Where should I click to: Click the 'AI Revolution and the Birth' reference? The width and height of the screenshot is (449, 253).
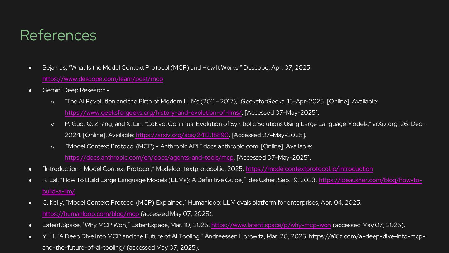point(221,102)
